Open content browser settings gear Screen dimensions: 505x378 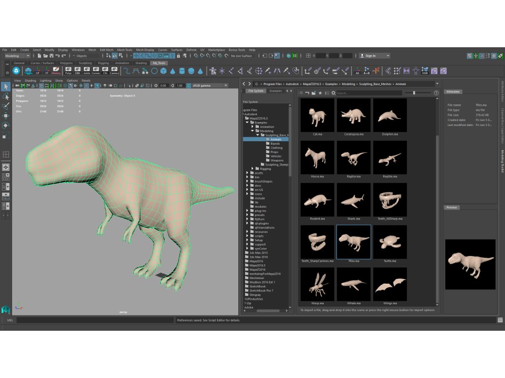pyautogui.click(x=333, y=93)
